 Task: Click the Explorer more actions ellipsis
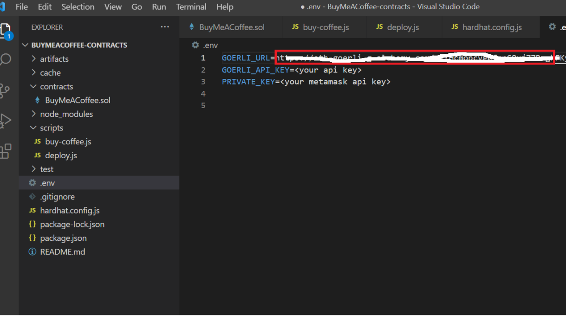click(x=165, y=27)
